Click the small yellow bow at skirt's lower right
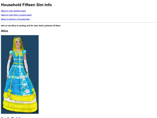 [x=34, y=91]
